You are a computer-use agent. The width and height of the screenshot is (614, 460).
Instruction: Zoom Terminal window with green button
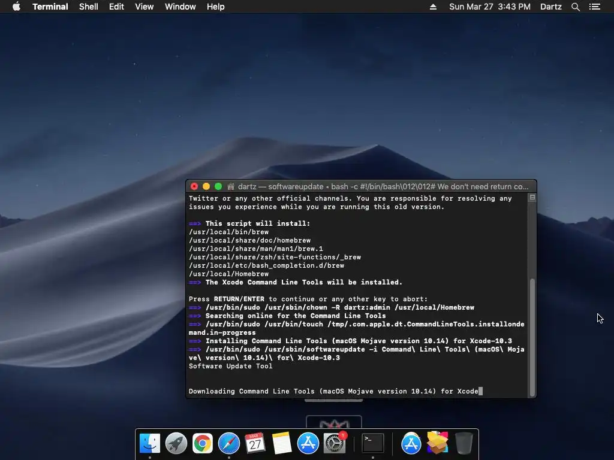tap(218, 187)
